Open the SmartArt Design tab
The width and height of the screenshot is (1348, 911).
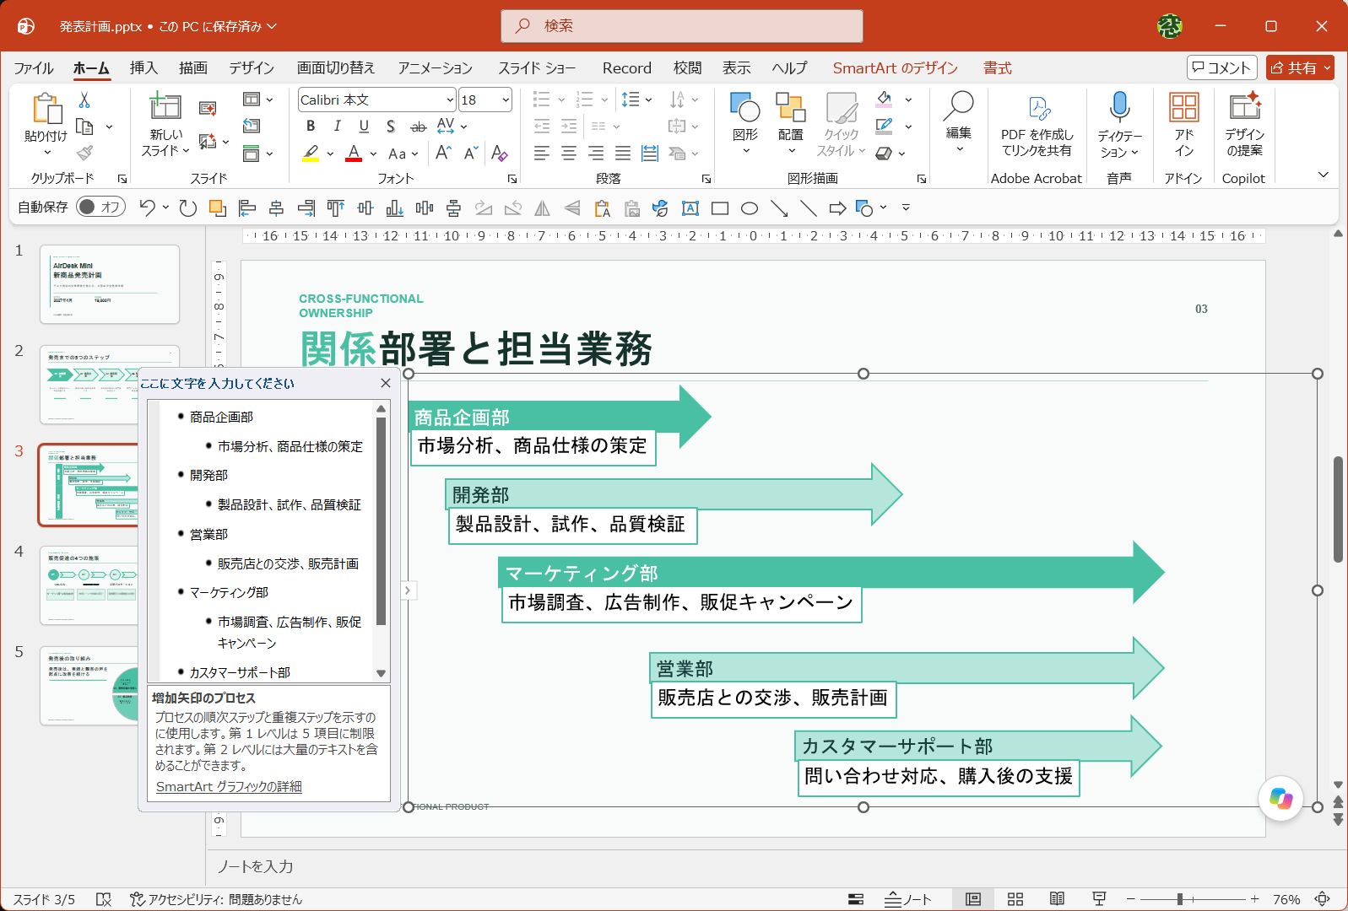(x=896, y=68)
